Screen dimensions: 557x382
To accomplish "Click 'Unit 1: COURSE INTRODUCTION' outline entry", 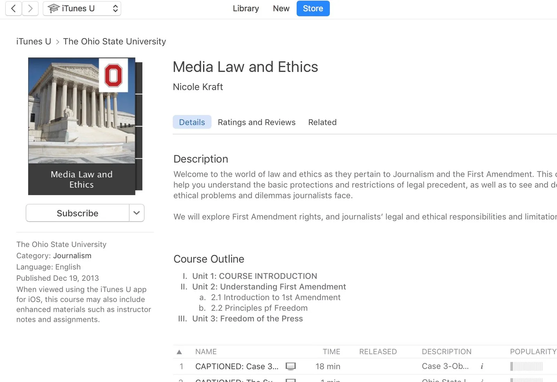I will pos(254,276).
